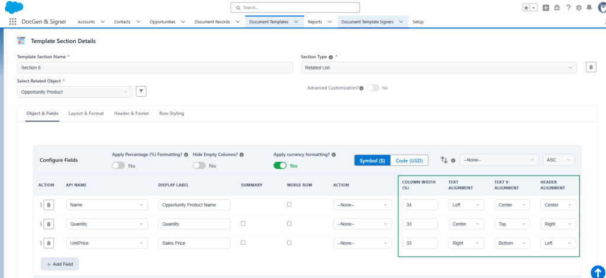
Task: Click the Template Section Details header icon
Action: [21, 41]
